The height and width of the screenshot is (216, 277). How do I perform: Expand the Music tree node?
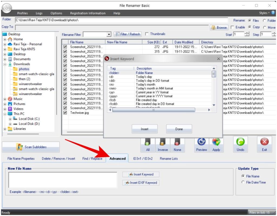[x=5, y=99]
